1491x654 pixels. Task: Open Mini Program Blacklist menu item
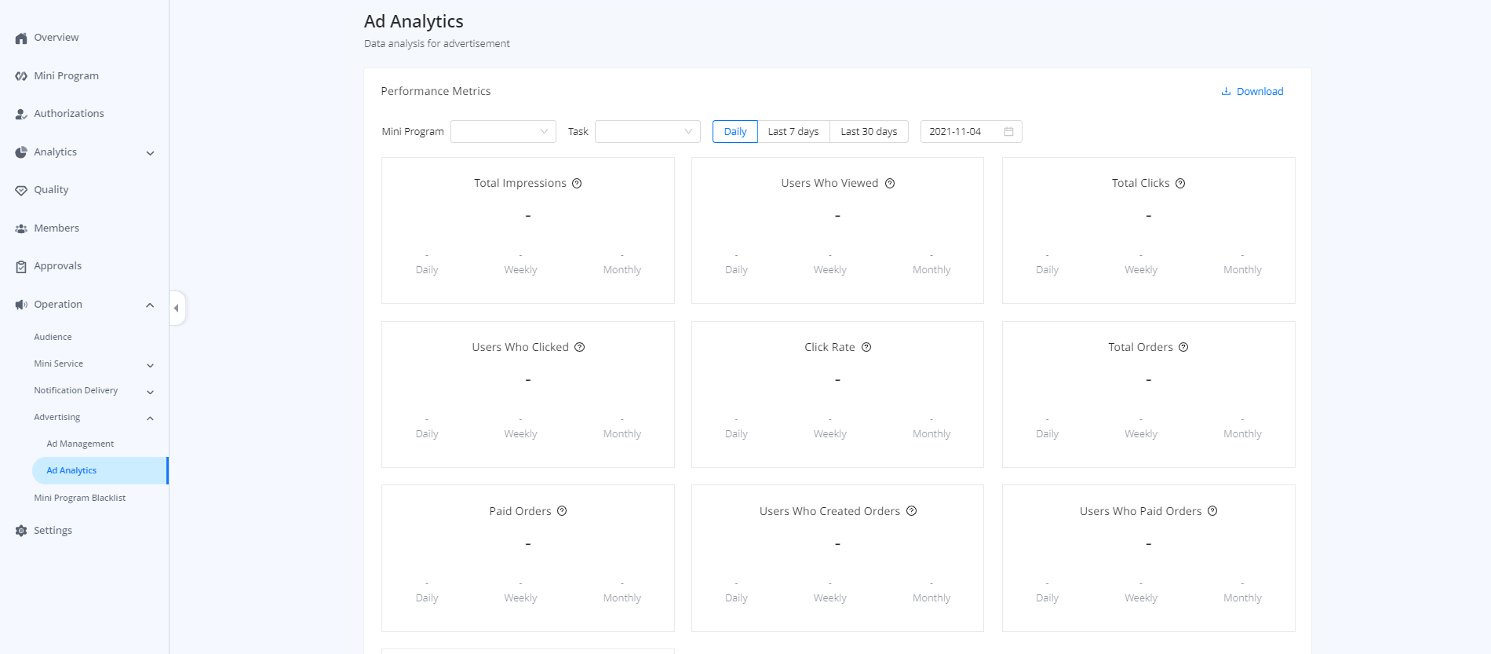79,498
